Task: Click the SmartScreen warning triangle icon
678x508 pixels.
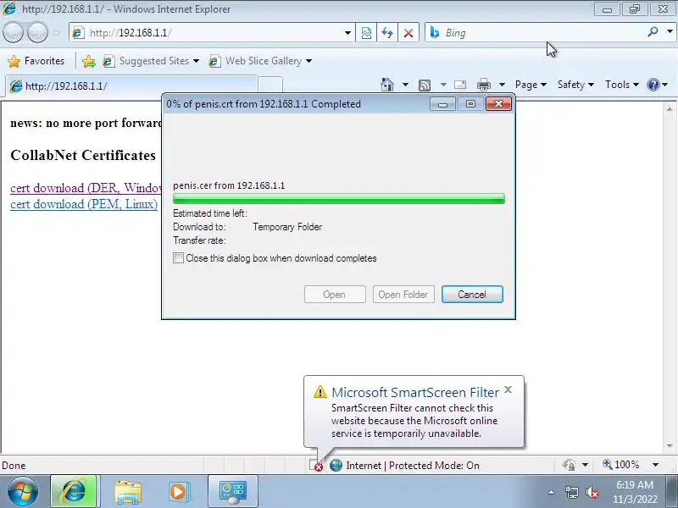Action: pos(320,392)
